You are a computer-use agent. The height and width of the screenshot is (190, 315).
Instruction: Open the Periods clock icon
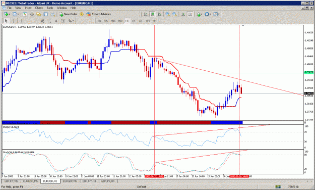tap(207, 14)
